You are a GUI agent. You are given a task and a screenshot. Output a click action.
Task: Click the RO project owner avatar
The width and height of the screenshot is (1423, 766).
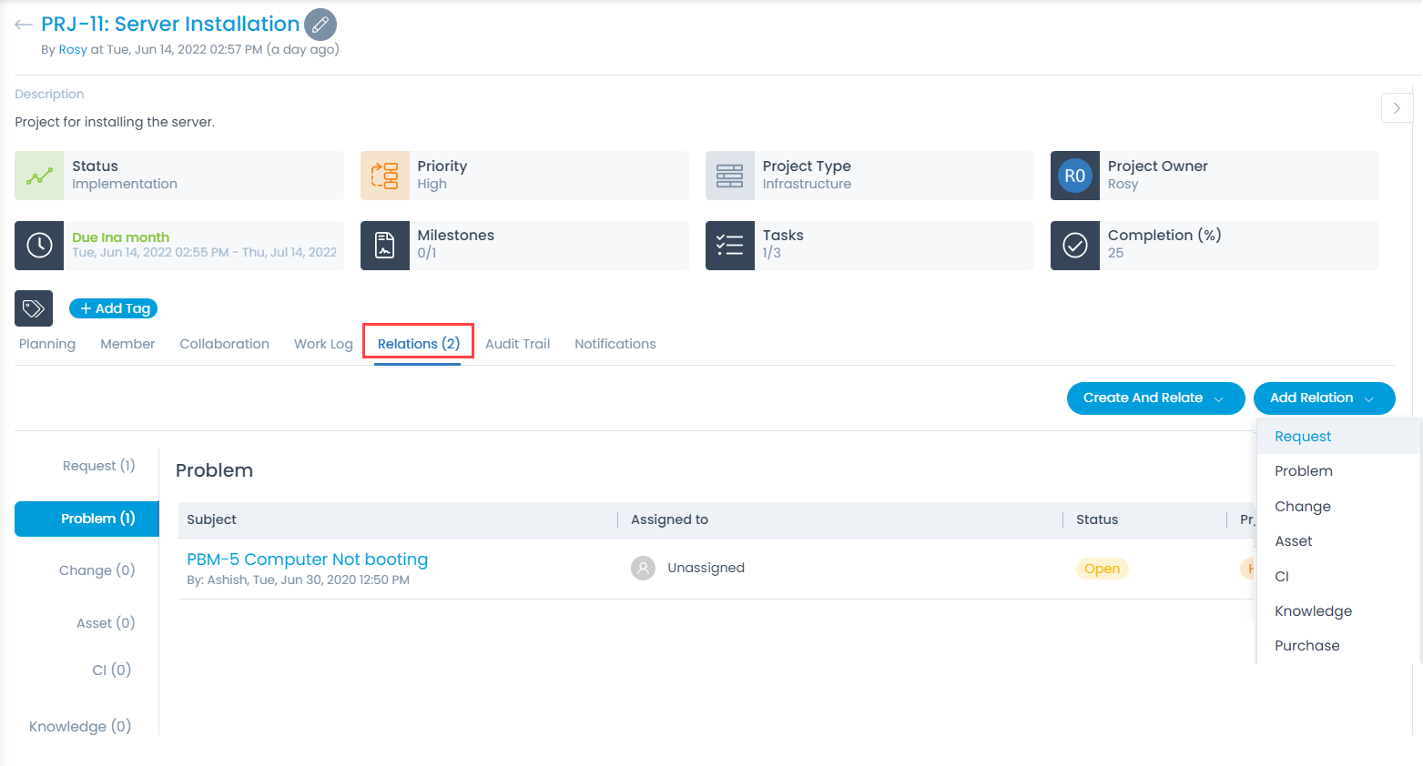point(1074,176)
